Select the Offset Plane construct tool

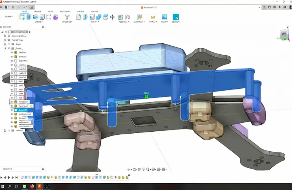click(139, 17)
